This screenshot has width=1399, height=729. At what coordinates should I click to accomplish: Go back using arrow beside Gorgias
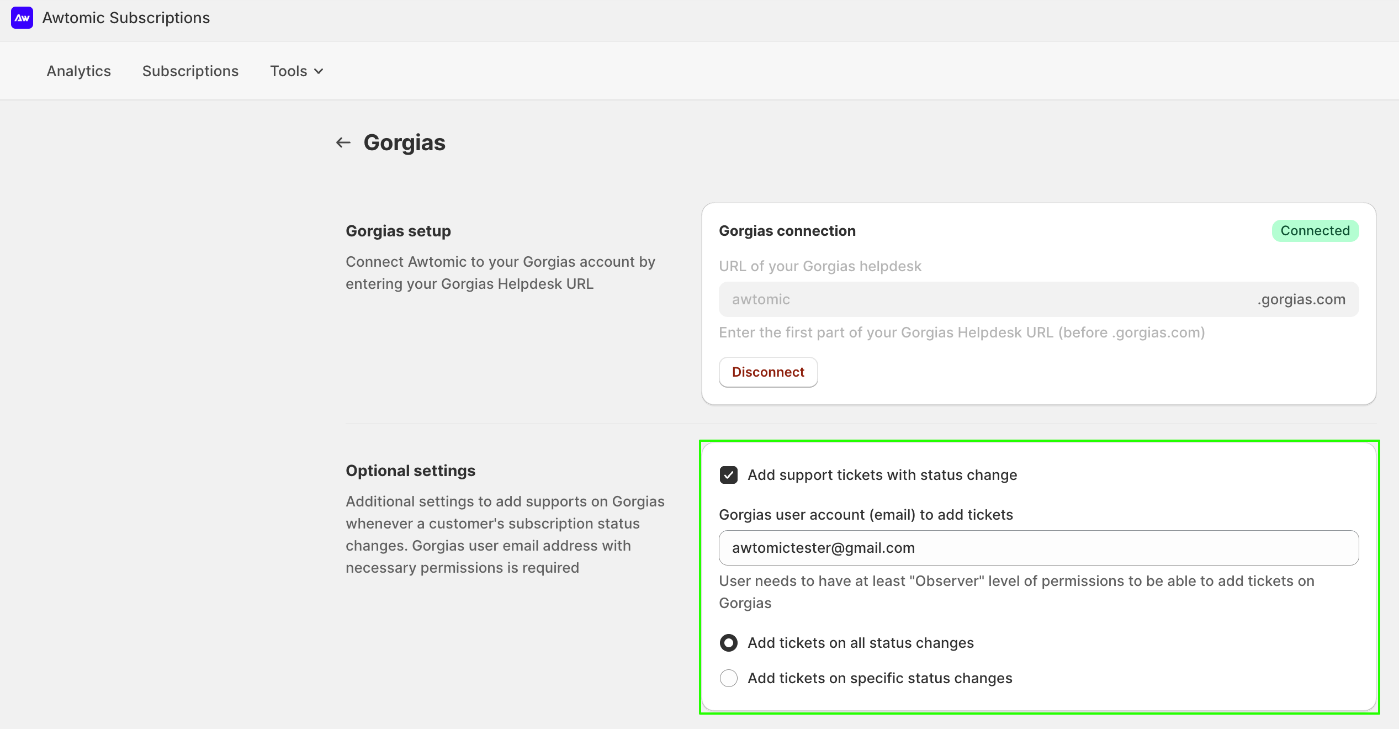[x=343, y=142]
